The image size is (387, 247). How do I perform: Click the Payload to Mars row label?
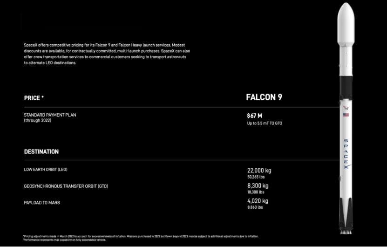[x=42, y=203]
